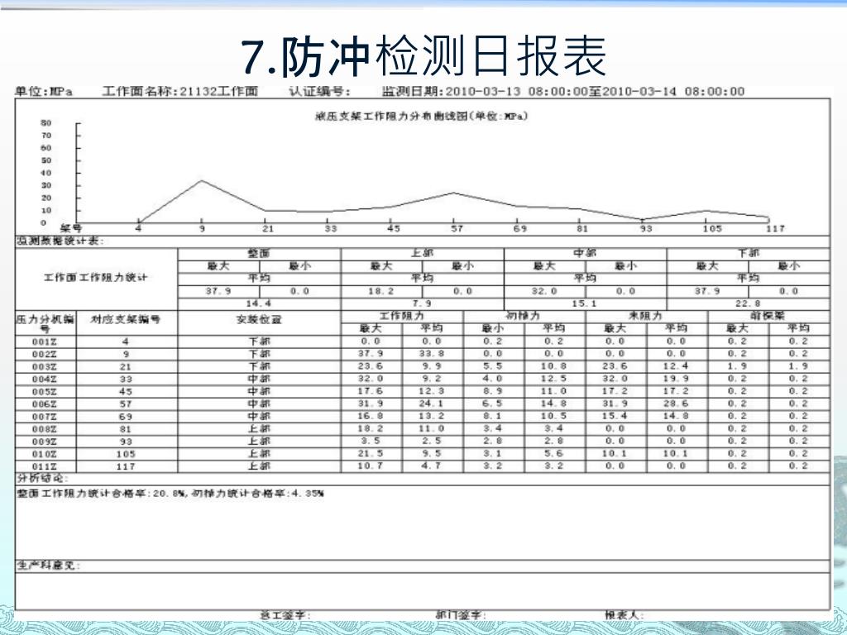Click the chart title 液压支架工作阻力分布曲线图
Screen dimensions: 847x635
[421, 116]
